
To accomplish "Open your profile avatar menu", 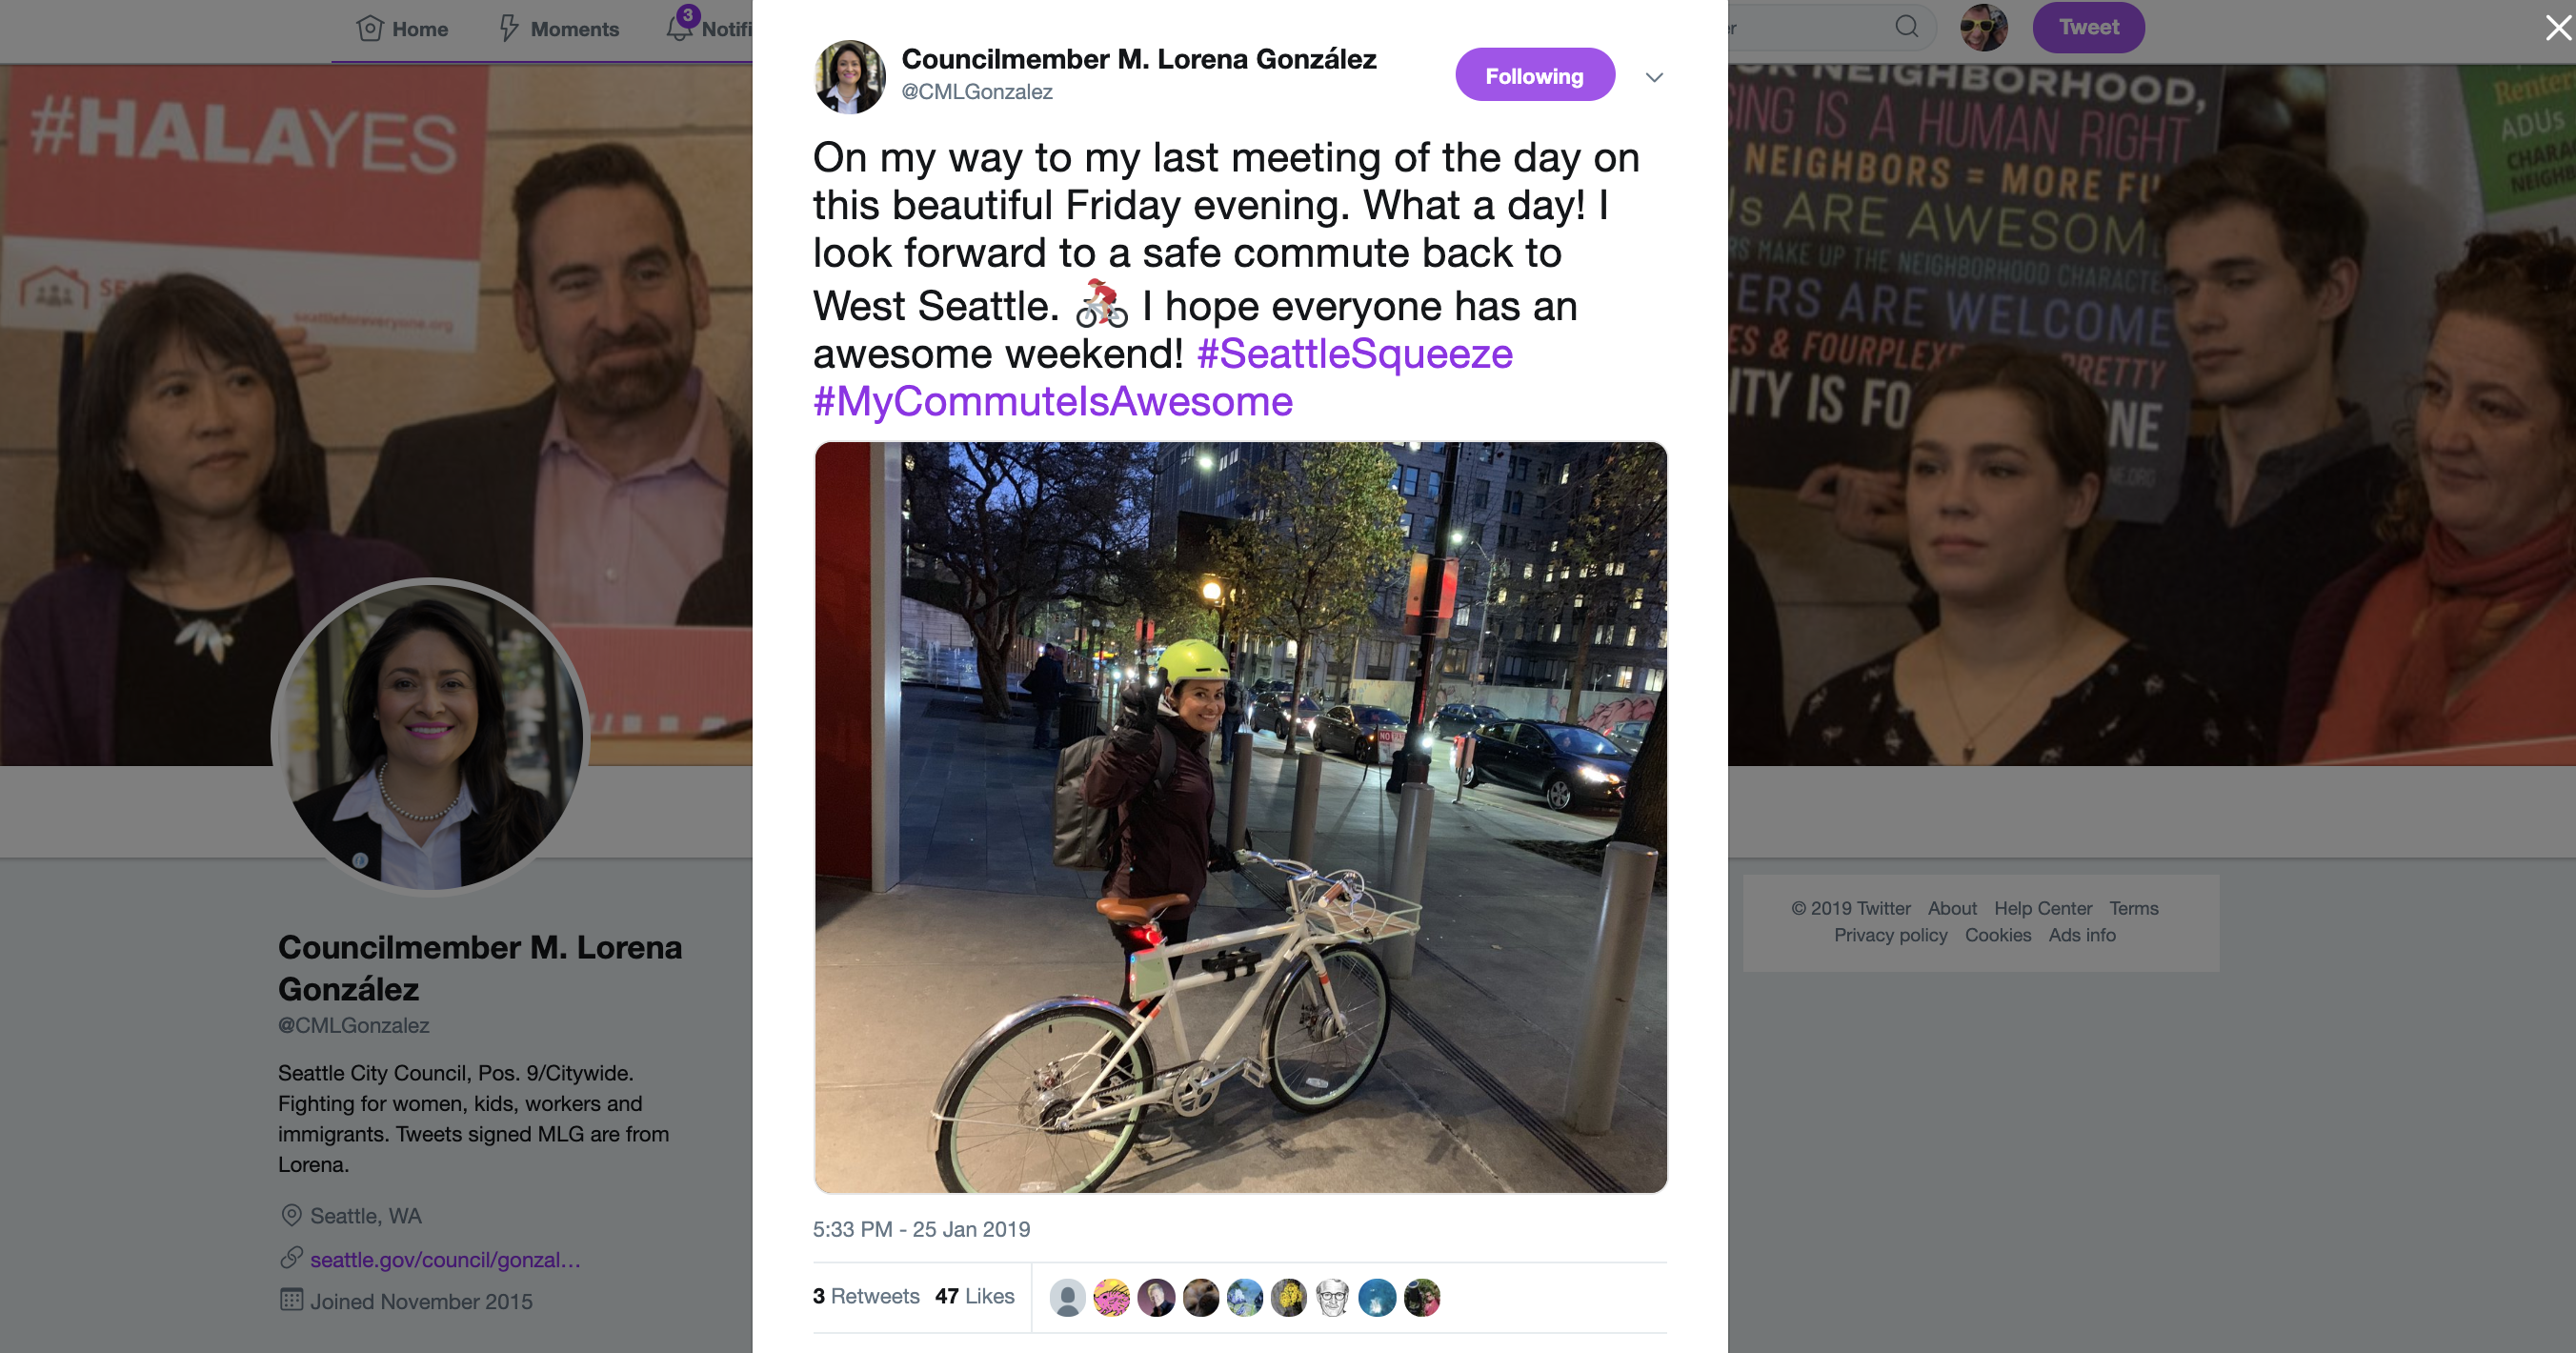I will (x=1984, y=27).
